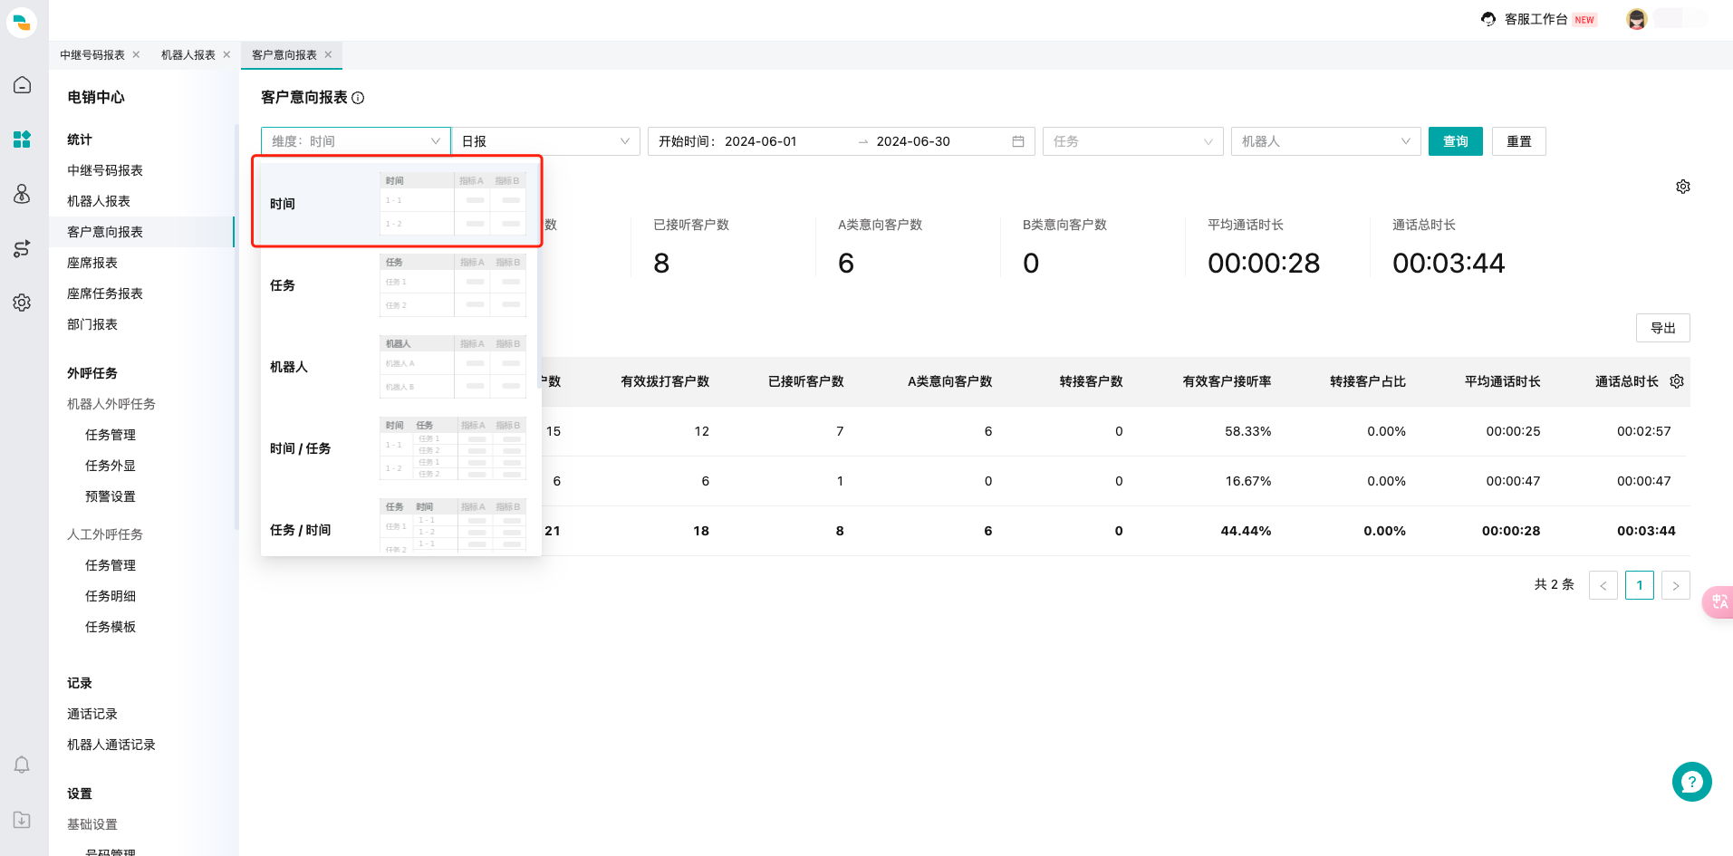Image resolution: width=1733 pixels, height=856 pixels.
Task: Open the route flow icon in left rail
Action: tap(23, 248)
